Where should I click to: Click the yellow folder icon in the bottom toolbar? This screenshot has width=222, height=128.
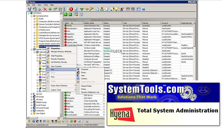click(59, 121)
